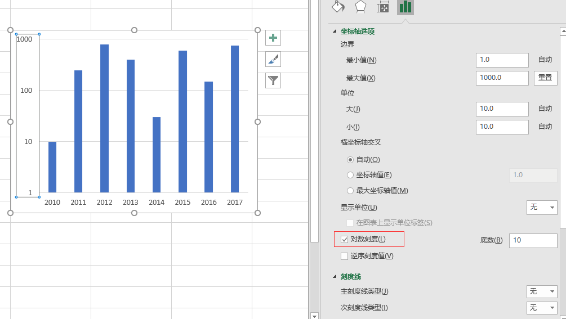566x319 pixels.
Task: Click the 自动 label beside 小(I)
Action: point(545,127)
